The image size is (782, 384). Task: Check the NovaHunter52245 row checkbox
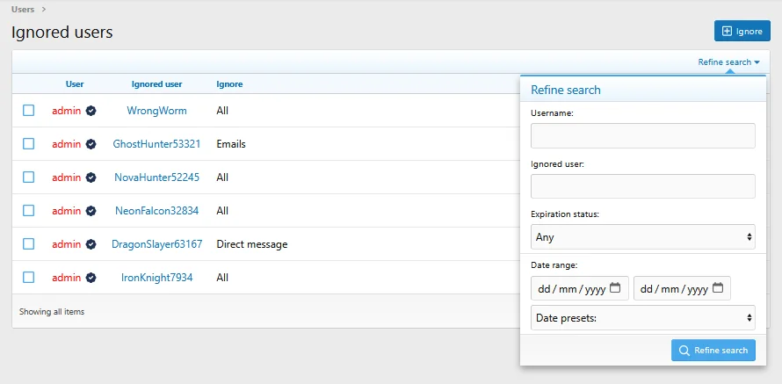[x=28, y=177]
